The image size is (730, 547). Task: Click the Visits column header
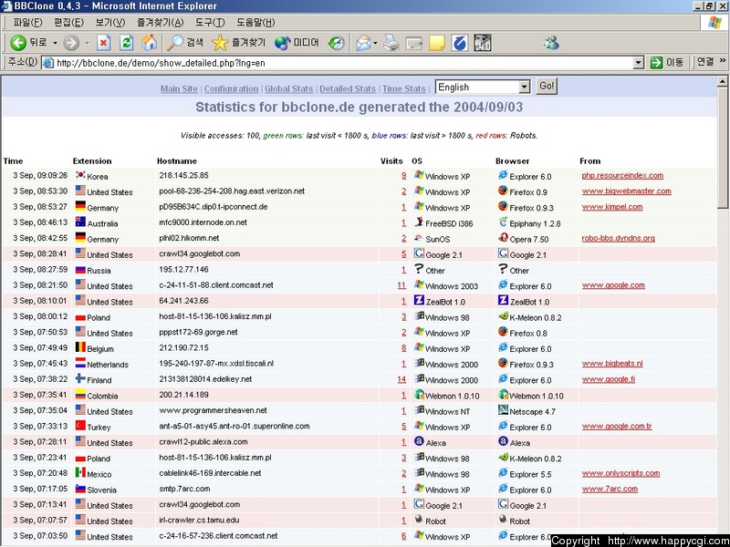[x=391, y=161]
